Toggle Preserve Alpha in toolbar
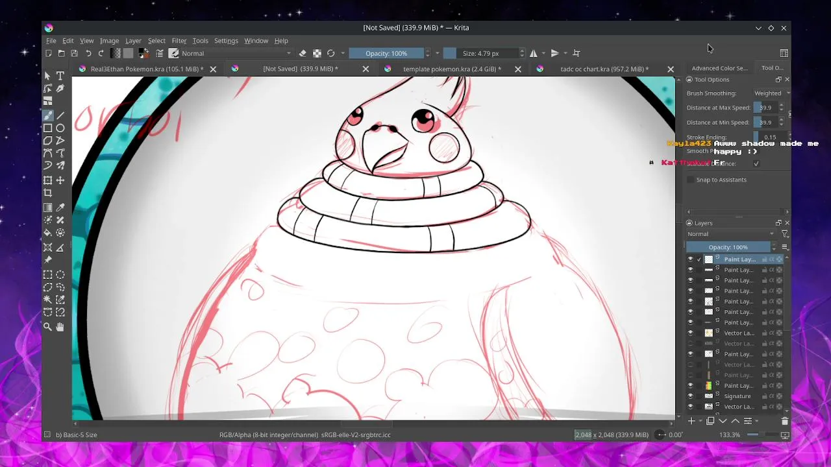The height and width of the screenshot is (467, 831). coord(317,53)
